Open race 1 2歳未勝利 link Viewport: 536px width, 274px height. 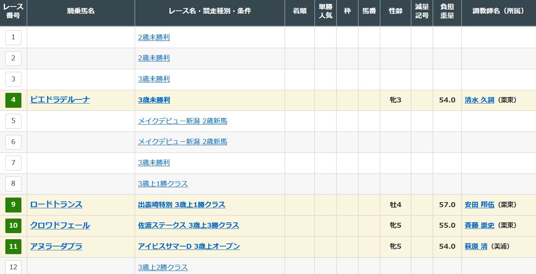[x=154, y=37]
